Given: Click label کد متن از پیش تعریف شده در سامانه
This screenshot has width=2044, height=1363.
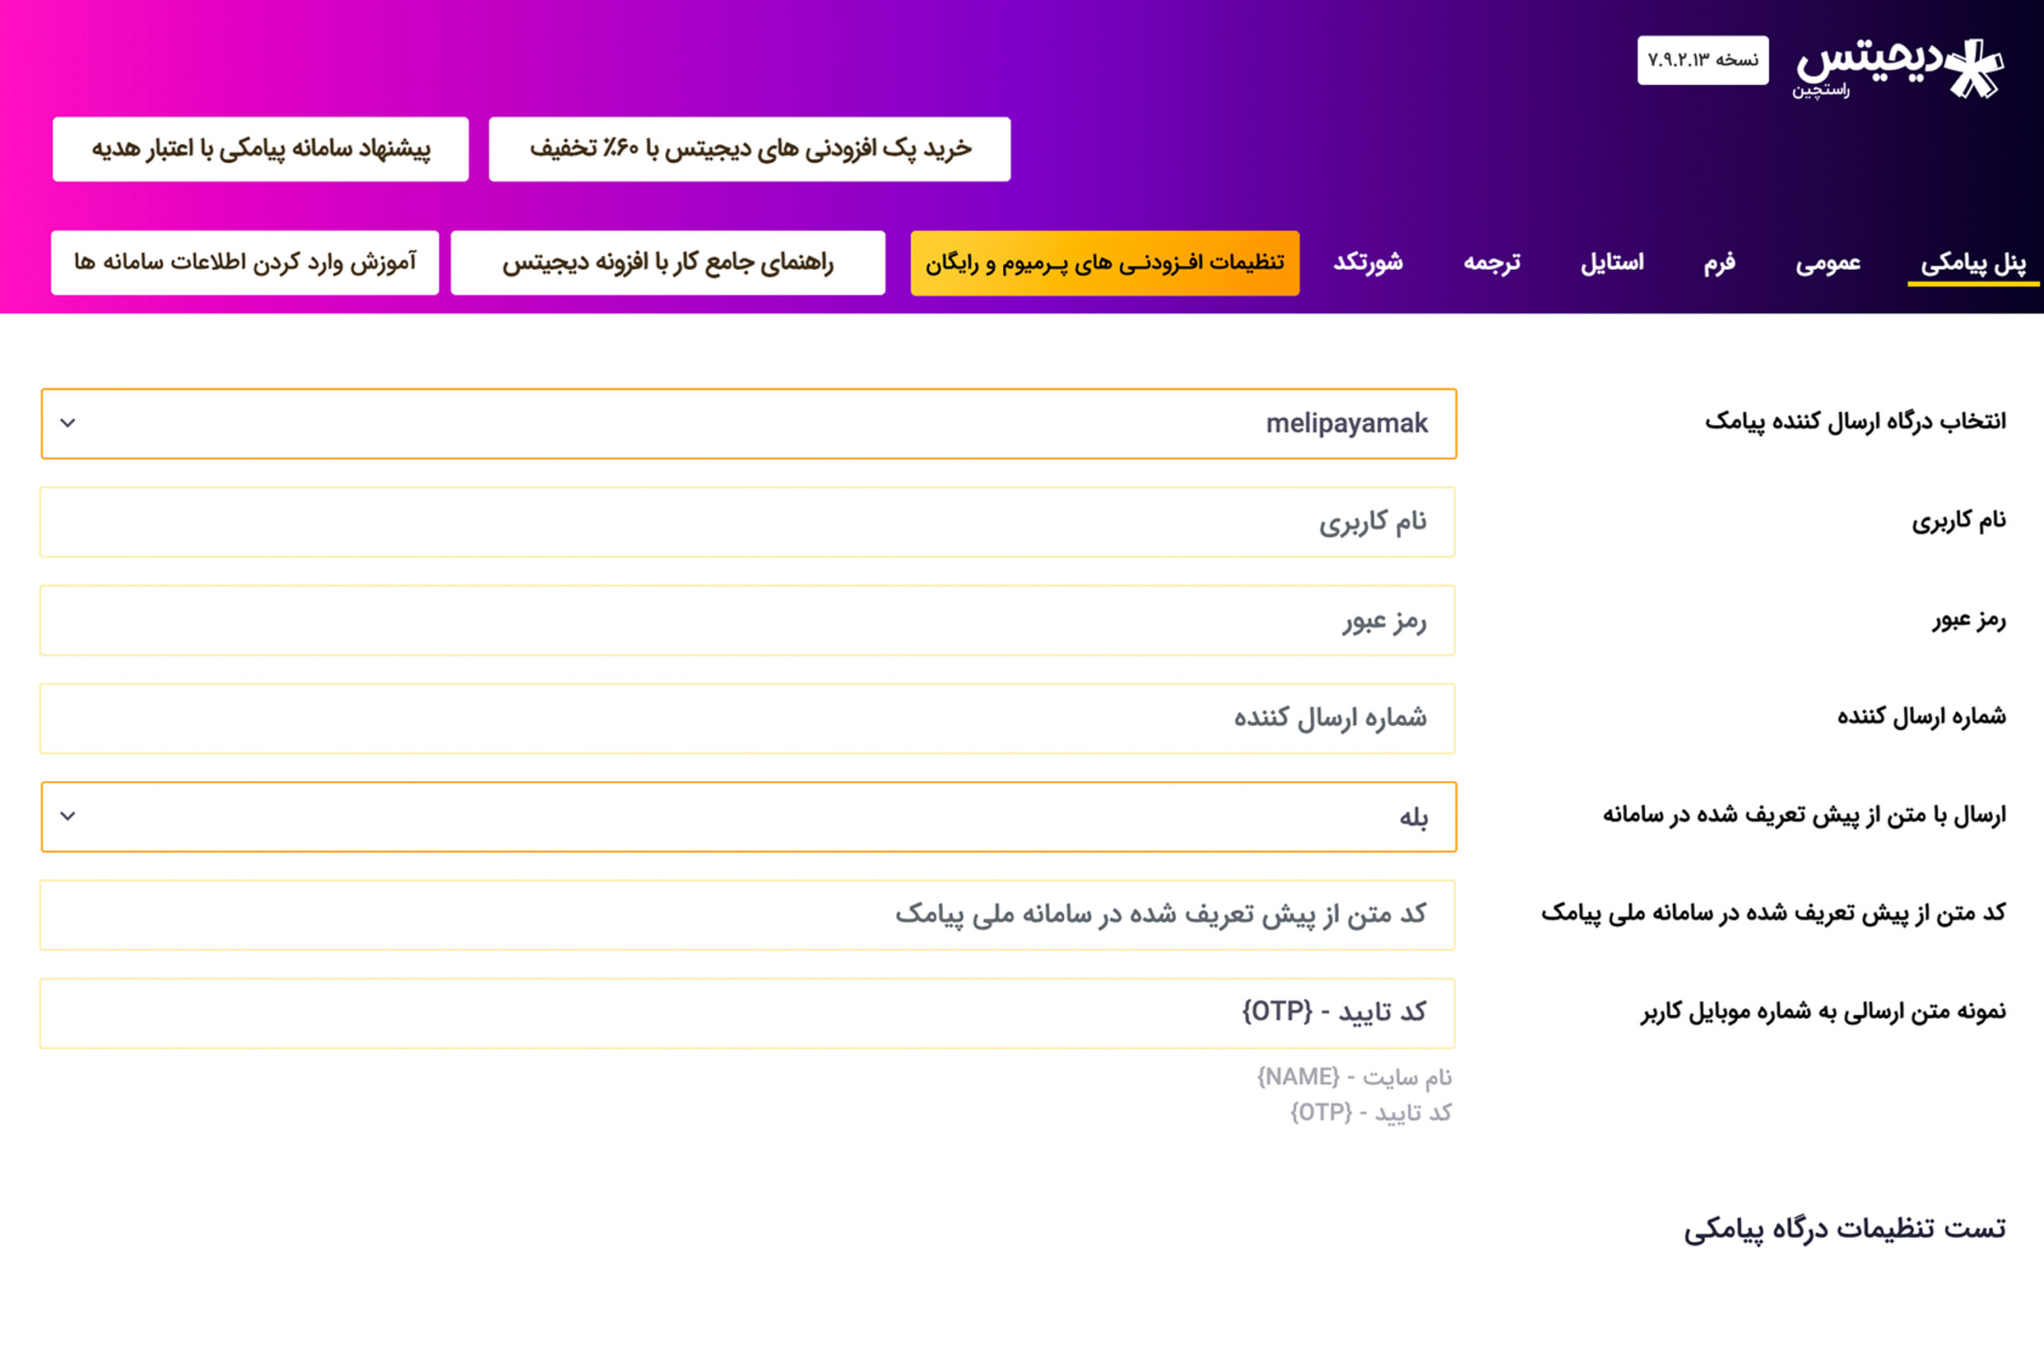Looking at the screenshot, I should click(1773, 913).
